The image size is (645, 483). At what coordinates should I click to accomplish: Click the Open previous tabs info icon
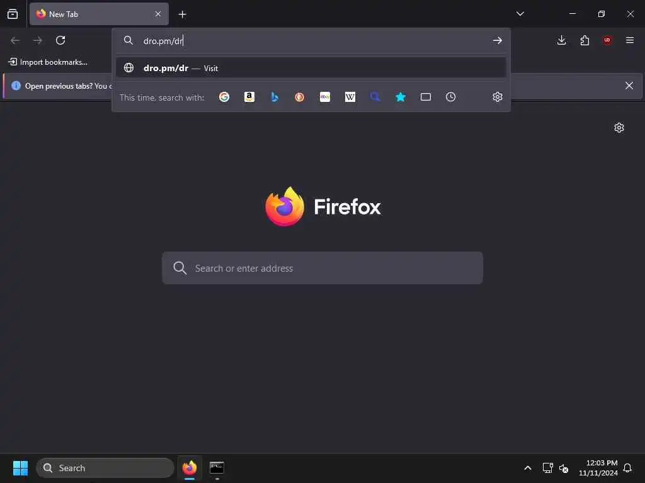pyautogui.click(x=16, y=86)
